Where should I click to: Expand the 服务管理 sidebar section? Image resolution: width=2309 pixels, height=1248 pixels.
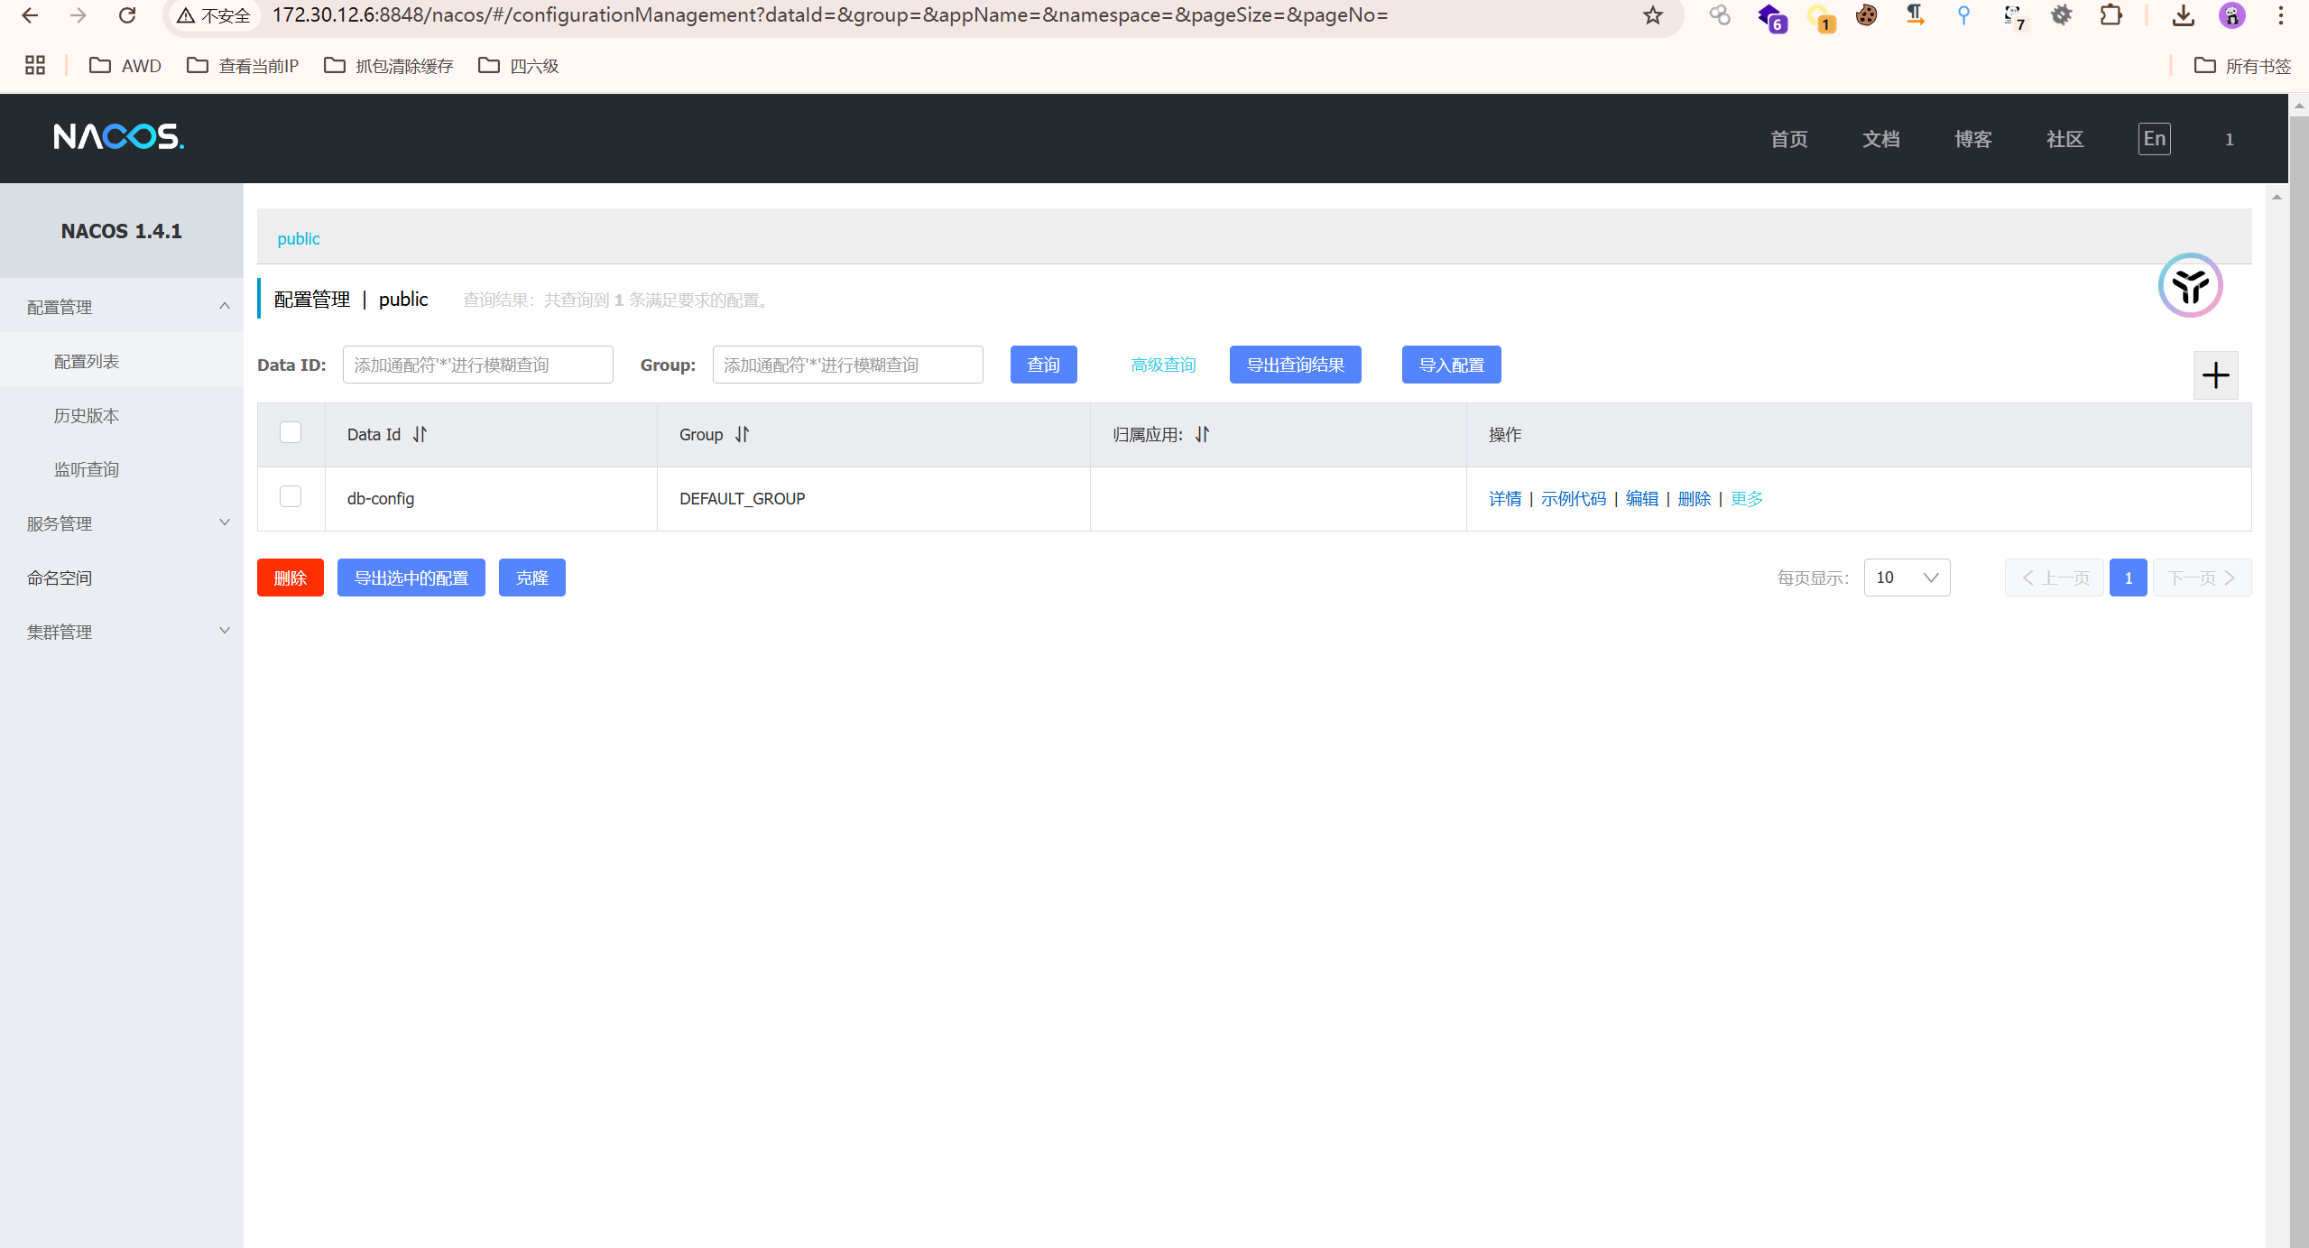[122, 523]
